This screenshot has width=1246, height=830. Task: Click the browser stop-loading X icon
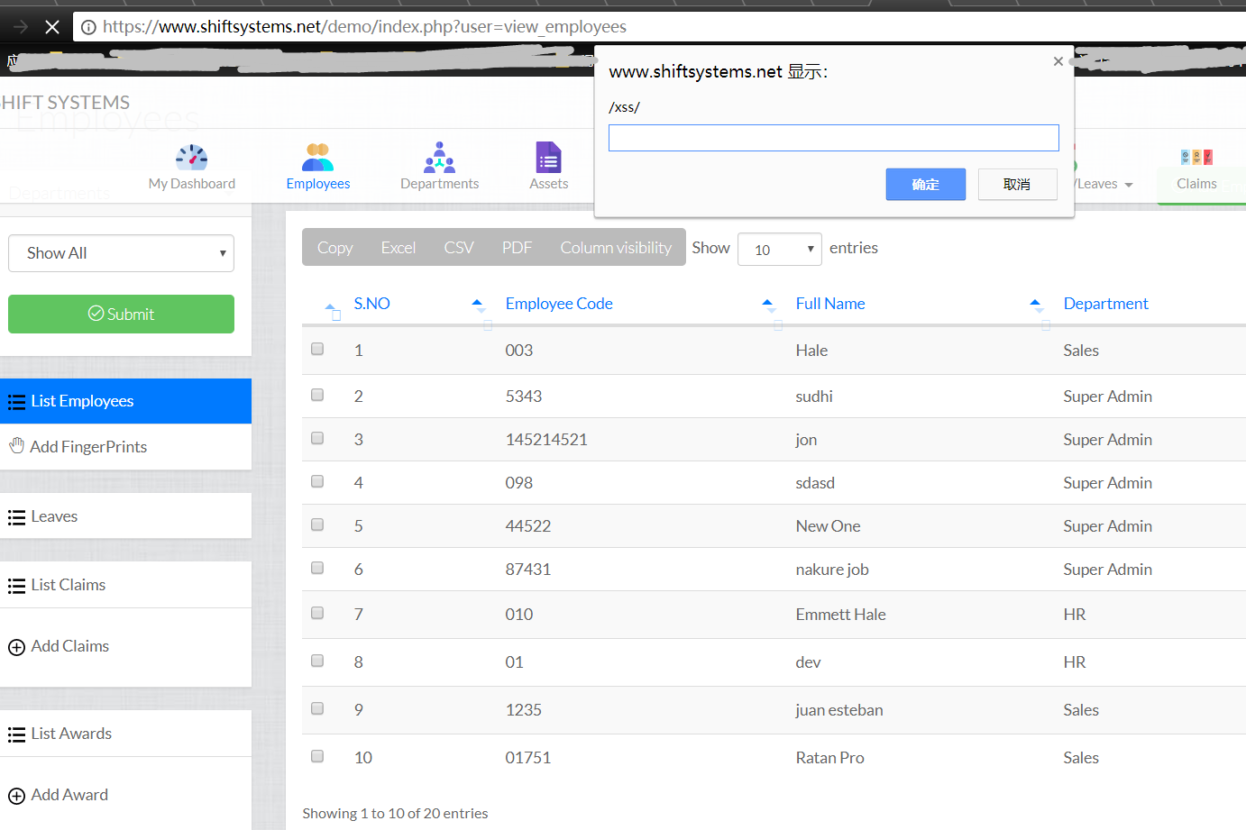52,27
